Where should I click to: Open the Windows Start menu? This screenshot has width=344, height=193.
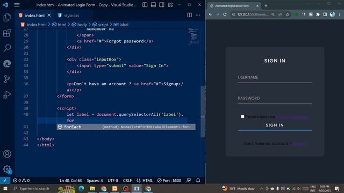tap(5, 188)
